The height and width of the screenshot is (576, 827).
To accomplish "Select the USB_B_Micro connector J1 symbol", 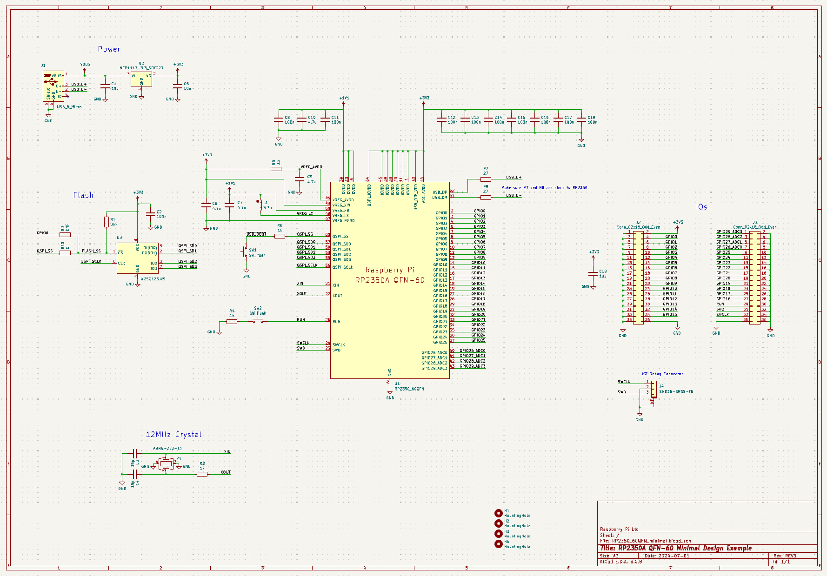I will [x=53, y=86].
